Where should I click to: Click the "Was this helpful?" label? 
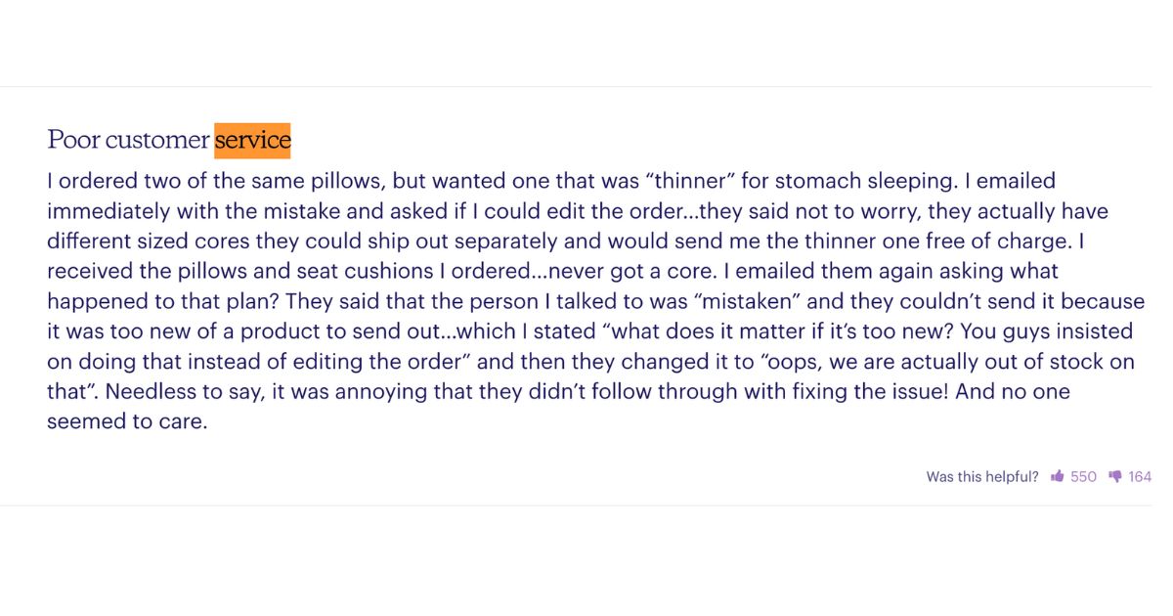tap(982, 477)
